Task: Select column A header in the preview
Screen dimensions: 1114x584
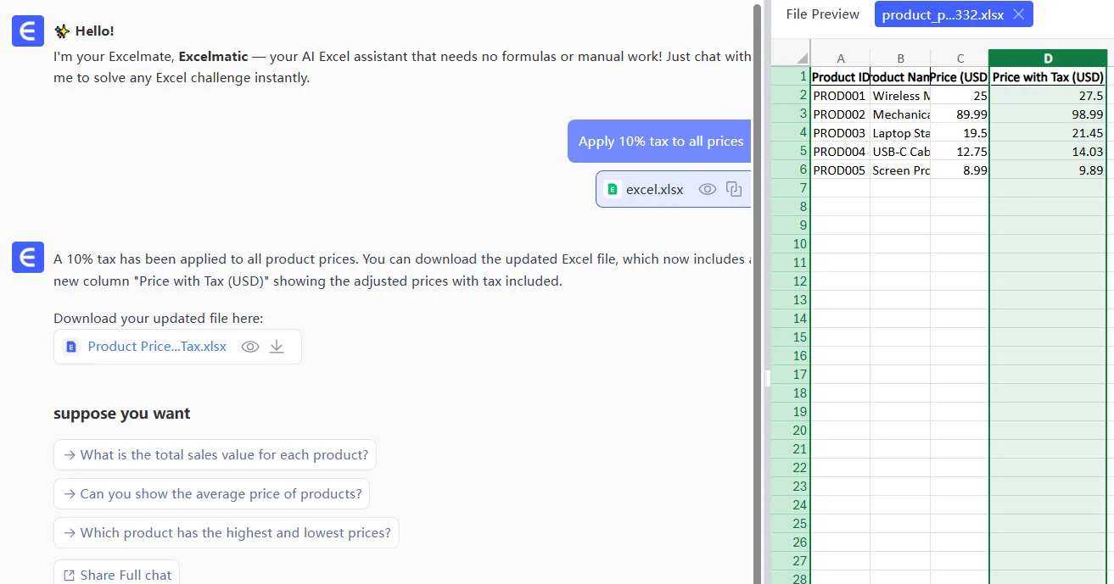Action: tap(840, 58)
